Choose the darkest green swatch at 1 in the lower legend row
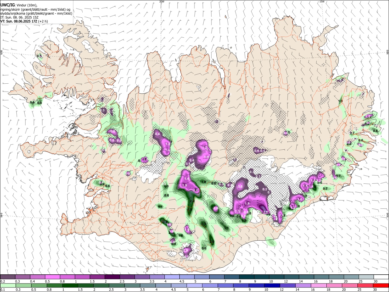Screen dimensions: 389x292 (70, 285)
